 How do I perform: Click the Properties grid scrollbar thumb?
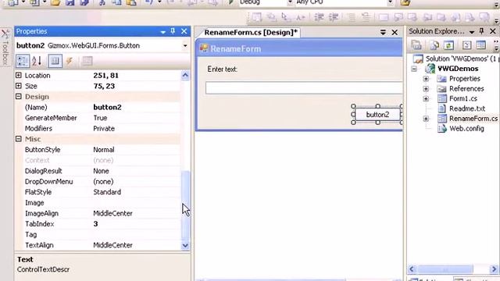coord(185,205)
